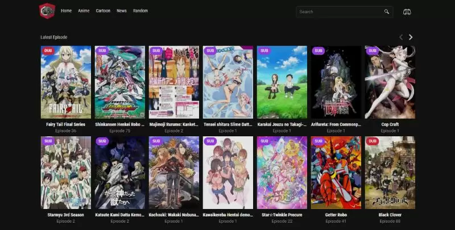Click Episode 22 under Star Twinkle Precure
The height and width of the screenshot is (230, 455).
282,221
